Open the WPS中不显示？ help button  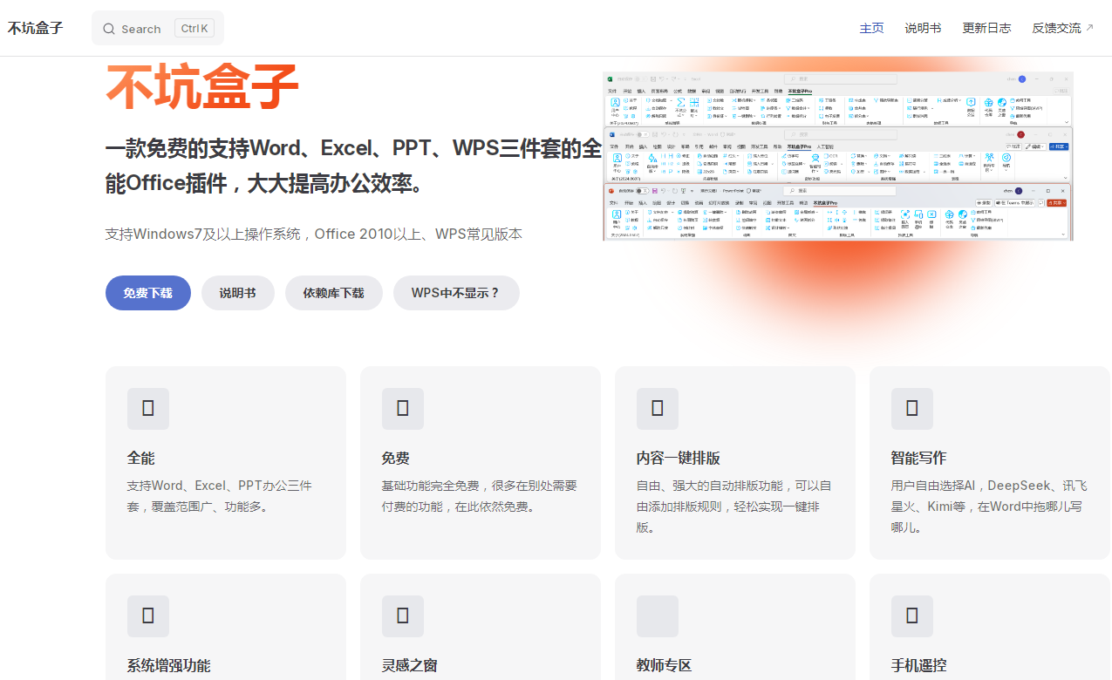456,293
